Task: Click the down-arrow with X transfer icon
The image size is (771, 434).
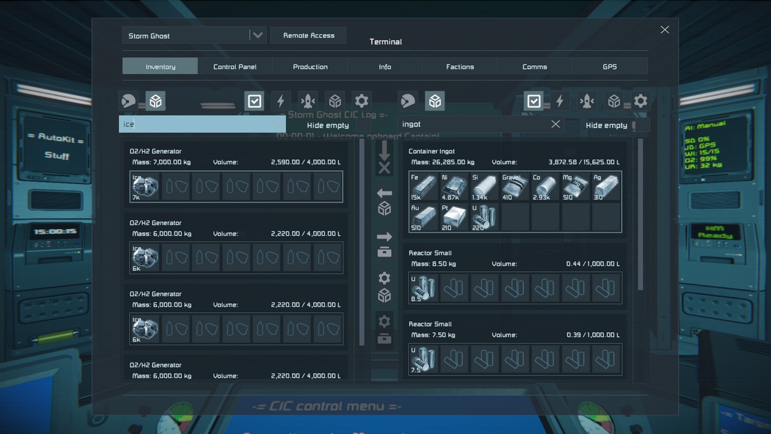Action: coord(384,158)
